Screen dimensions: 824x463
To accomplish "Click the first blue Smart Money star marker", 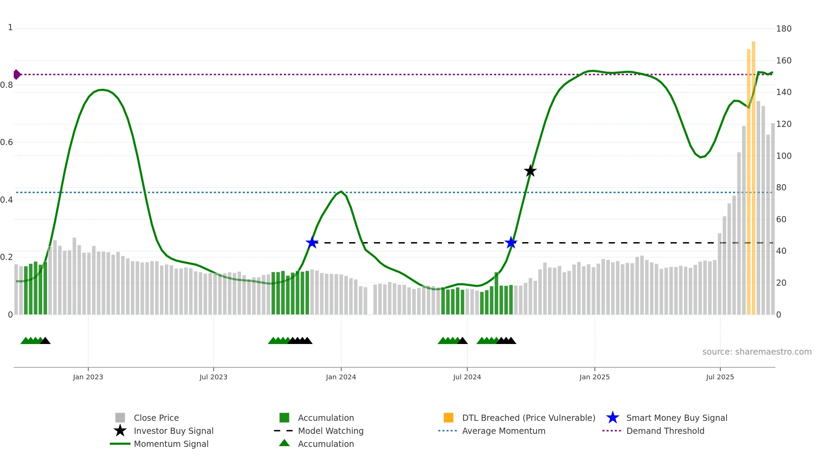I will point(312,242).
